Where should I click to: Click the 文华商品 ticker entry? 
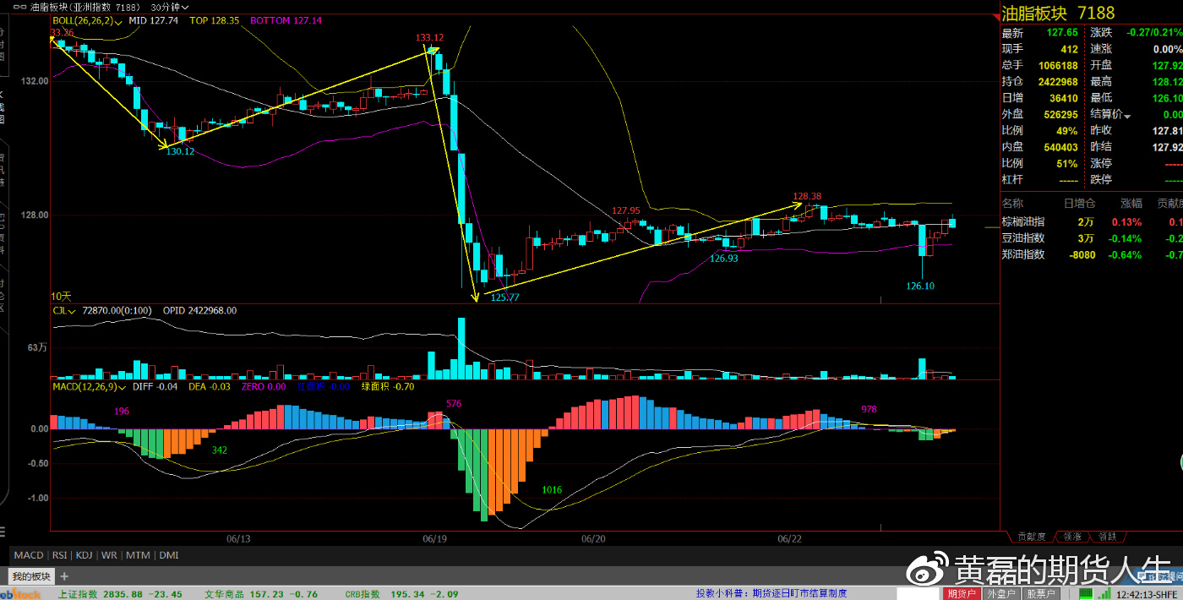(261, 594)
